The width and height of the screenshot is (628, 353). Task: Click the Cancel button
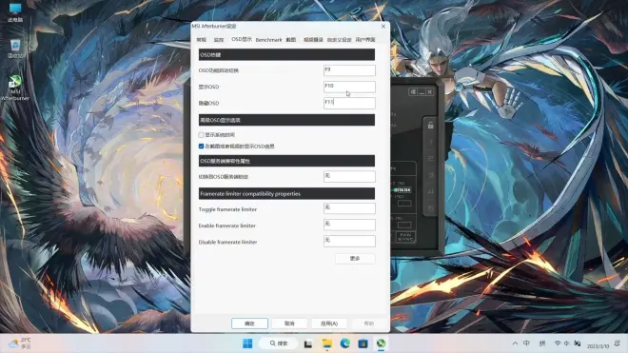click(x=289, y=324)
